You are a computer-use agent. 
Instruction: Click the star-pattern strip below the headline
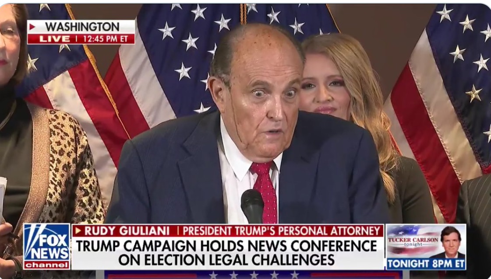pos(253,275)
